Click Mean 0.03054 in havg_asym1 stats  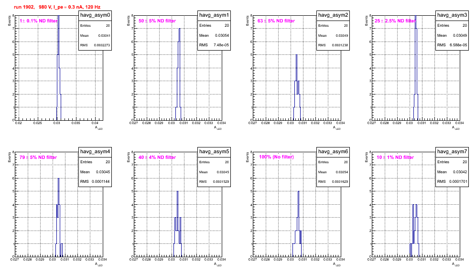click(214, 35)
